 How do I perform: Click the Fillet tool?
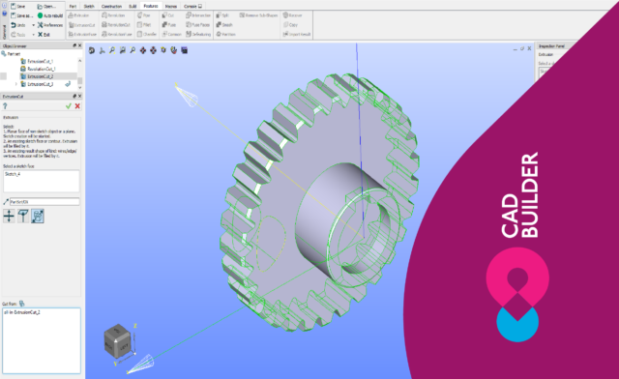144,25
